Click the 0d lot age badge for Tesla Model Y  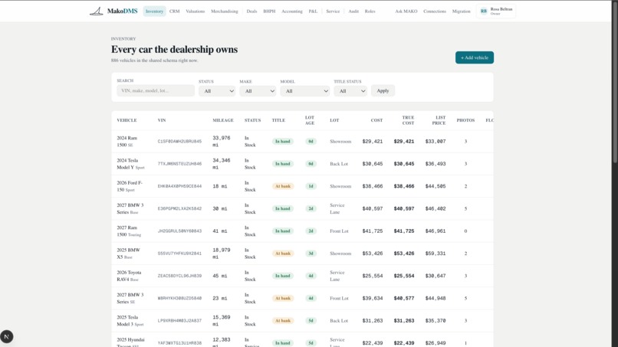tap(311, 164)
